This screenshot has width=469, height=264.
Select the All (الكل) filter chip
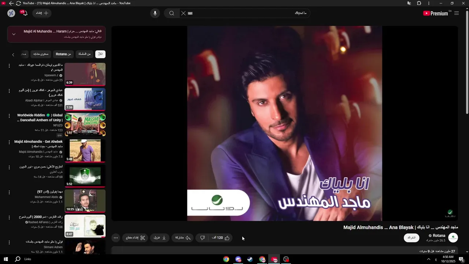pos(100,54)
